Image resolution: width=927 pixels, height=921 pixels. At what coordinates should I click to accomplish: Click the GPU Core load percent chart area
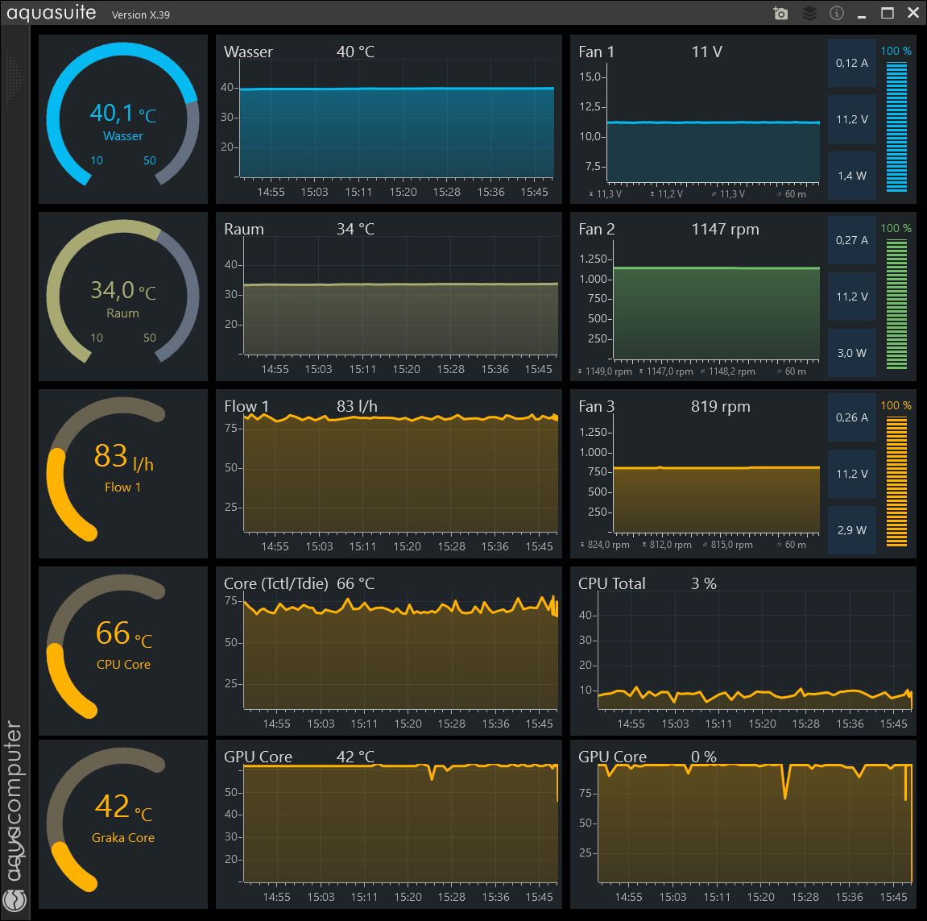point(755,824)
